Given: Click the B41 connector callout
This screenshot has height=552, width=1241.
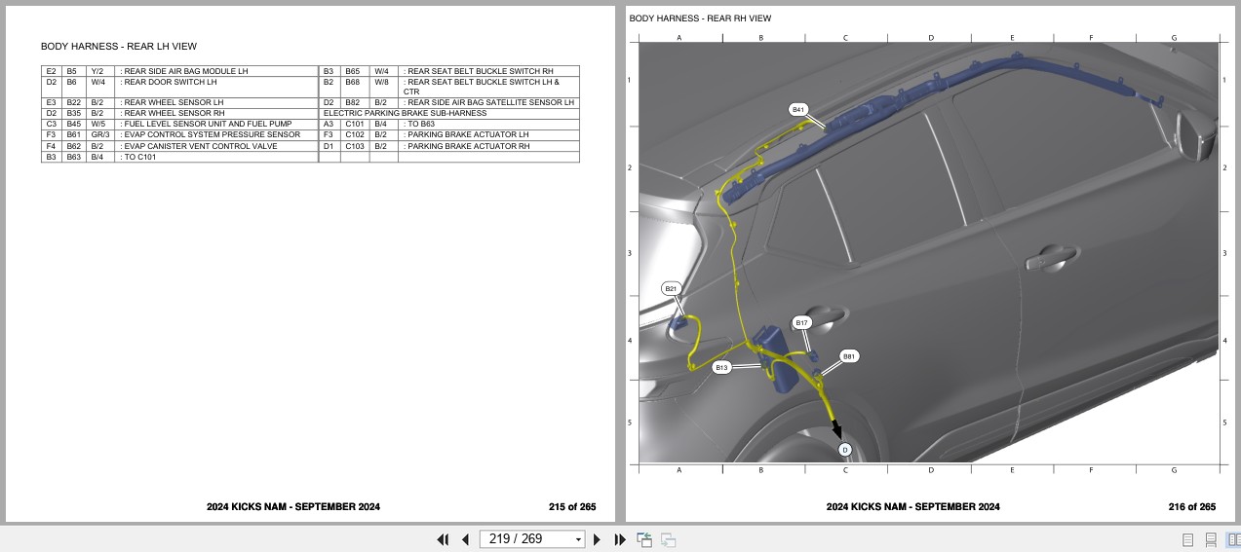Looking at the screenshot, I should [x=798, y=110].
